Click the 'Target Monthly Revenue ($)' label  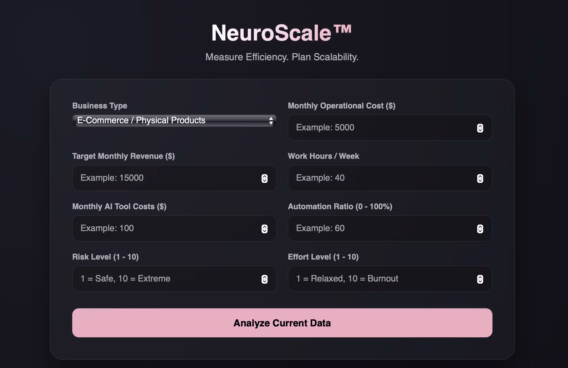pyautogui.click(x=123, y=156)
